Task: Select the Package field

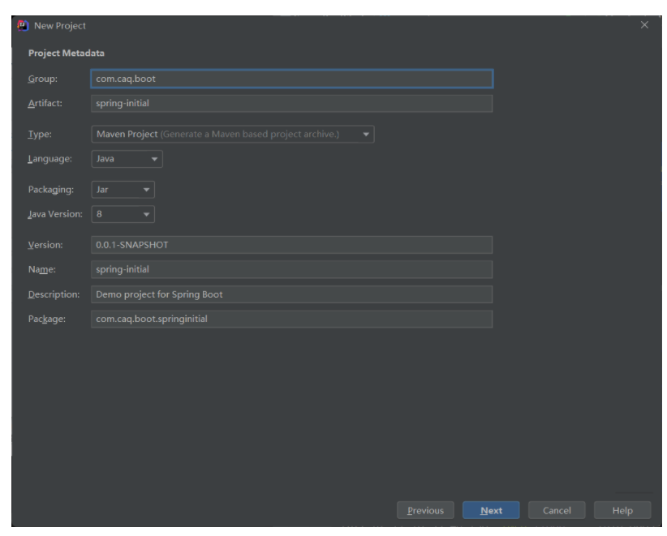Action: click(x=291, y=319)
